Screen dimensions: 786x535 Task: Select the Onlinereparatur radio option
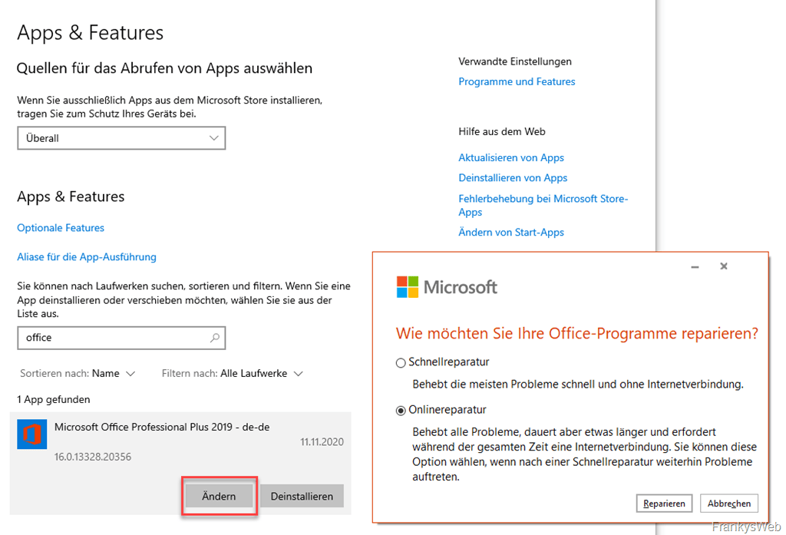click(x=401, y=411)
